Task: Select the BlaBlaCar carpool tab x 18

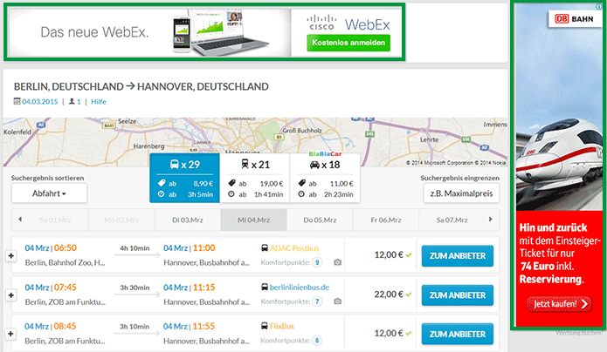Action: (x=325, y=178)
